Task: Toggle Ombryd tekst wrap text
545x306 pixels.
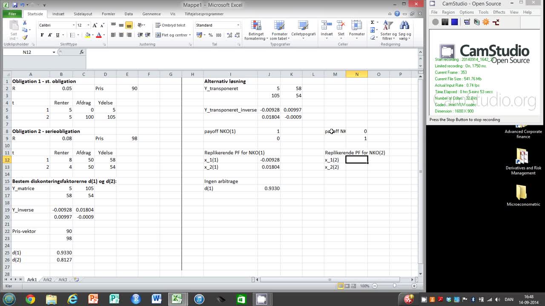Action: (x=170, y=25)
